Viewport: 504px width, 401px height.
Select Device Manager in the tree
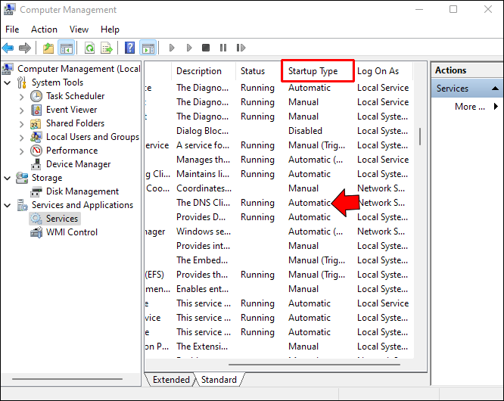78,164
